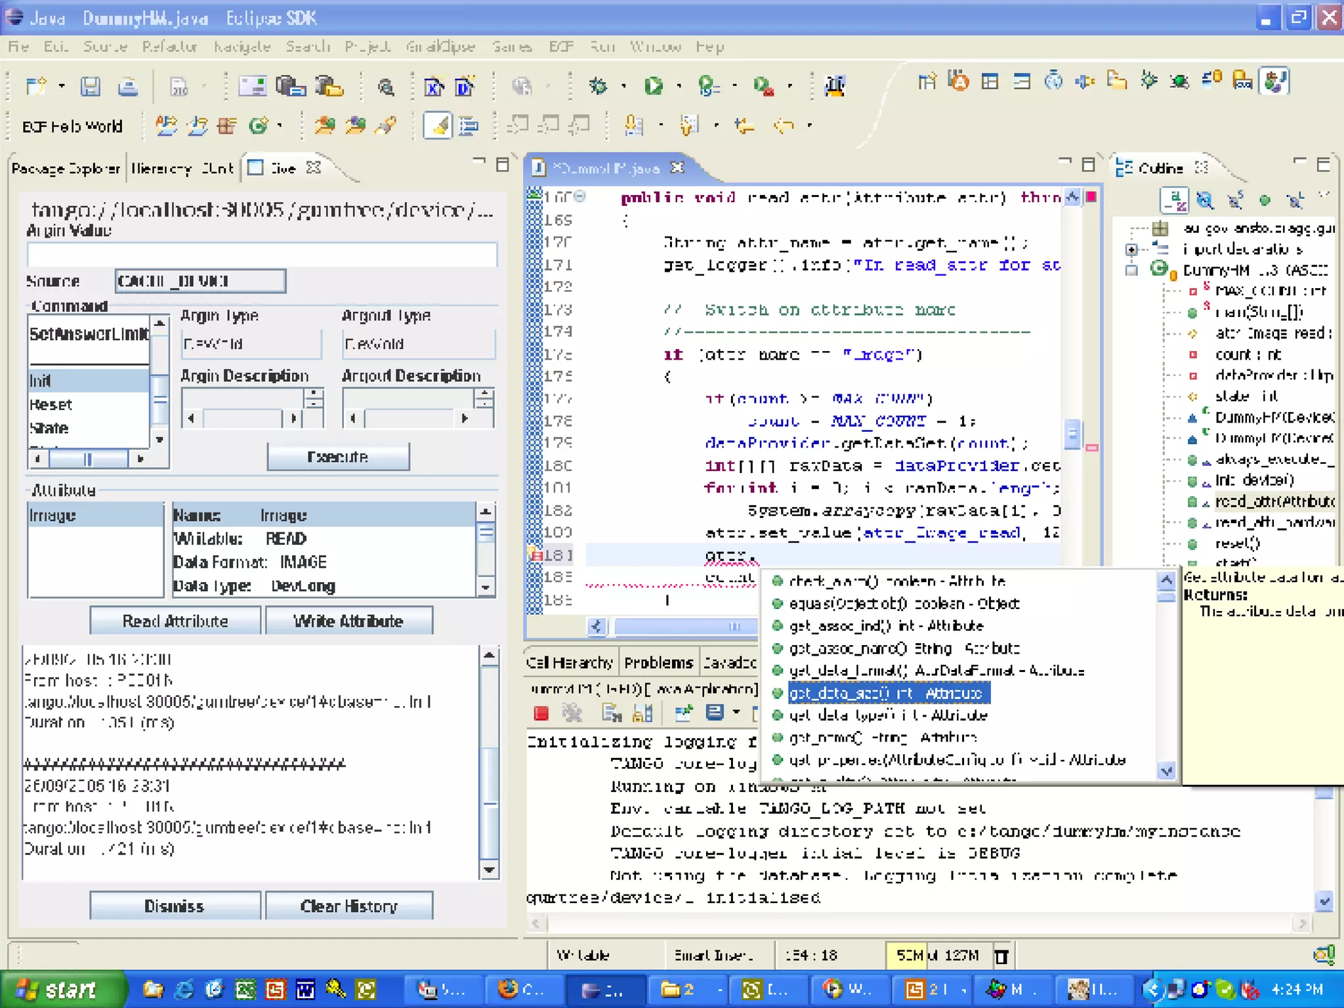The height and width of the screenshot is (1008, 1344).
Task: Toggle Hide Static Members in Outline
Action: [x=1235, y=200]
